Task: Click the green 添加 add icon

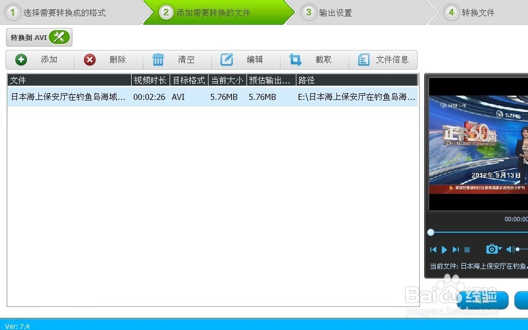Action: click(x=21, y=59)
